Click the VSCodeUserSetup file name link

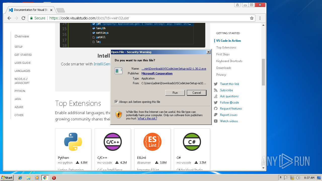pyautogui.click(x=174, y=69)
